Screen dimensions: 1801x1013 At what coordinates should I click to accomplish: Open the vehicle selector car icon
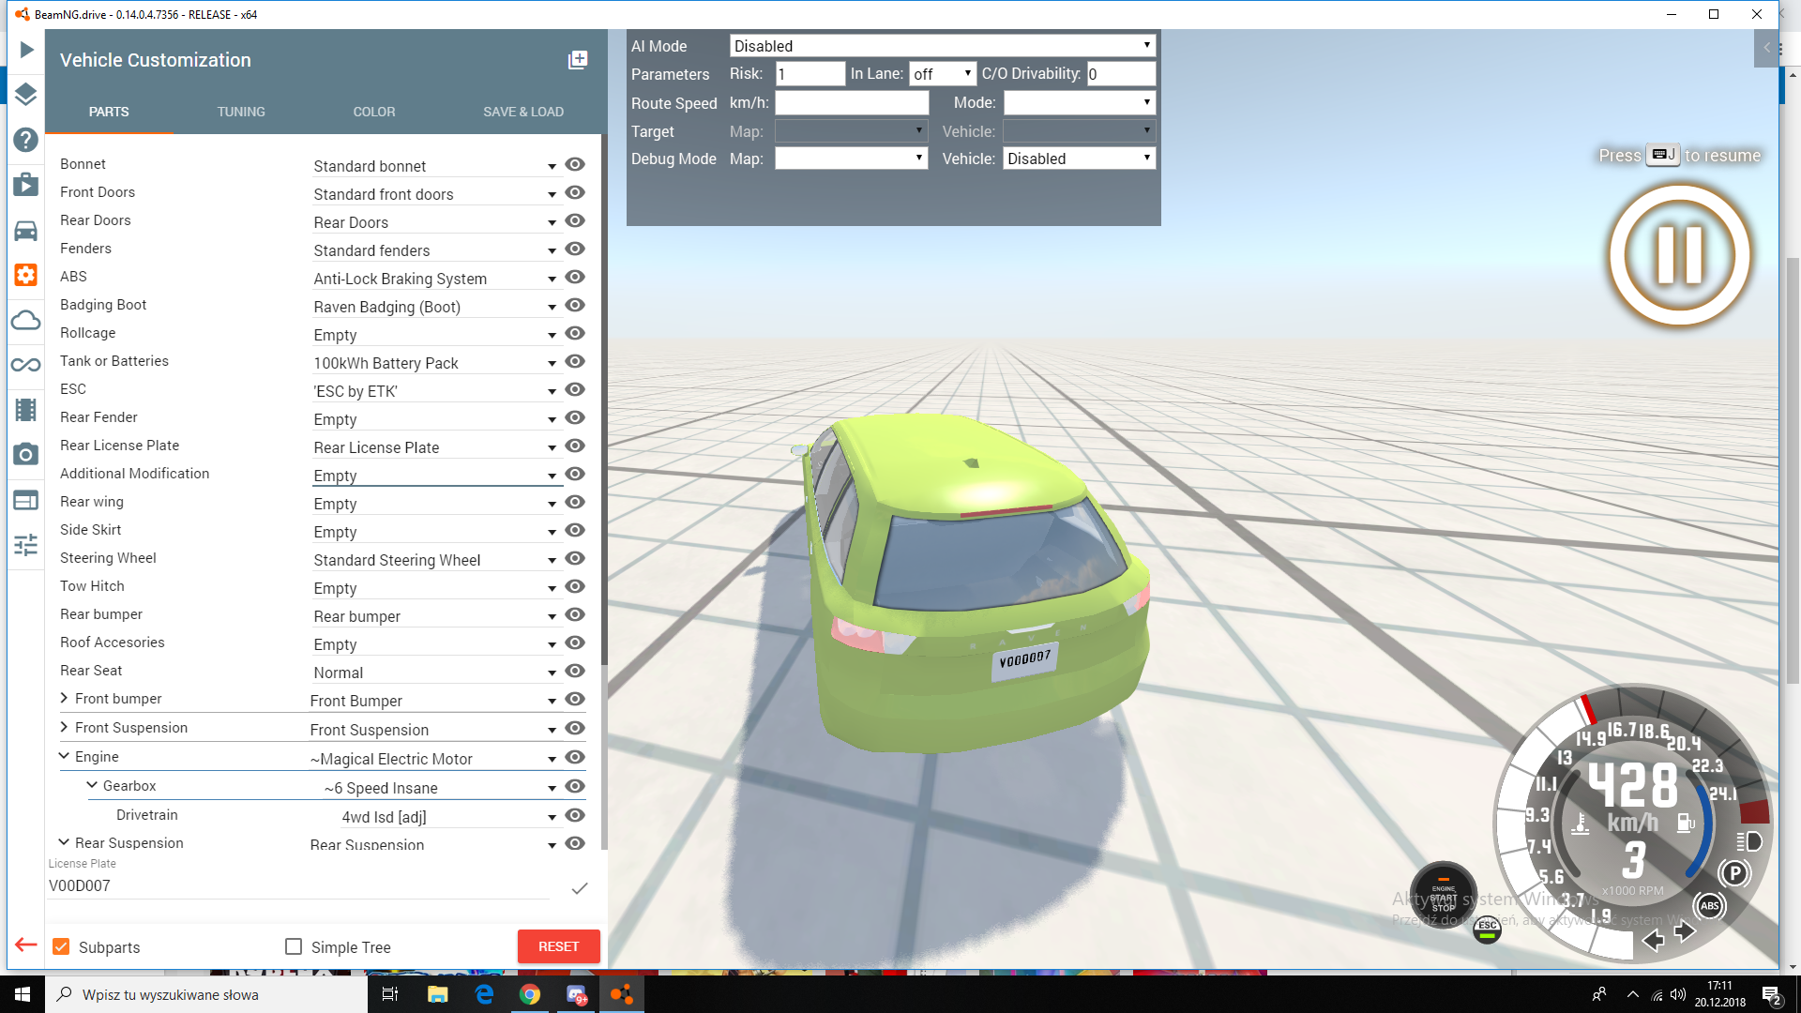click(x=26, y=231)
